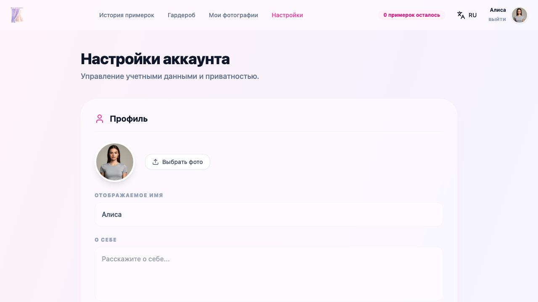Click the Настройки аккаунта page heading
Viewport: 538px width, 302px height.
click(156, 59)
